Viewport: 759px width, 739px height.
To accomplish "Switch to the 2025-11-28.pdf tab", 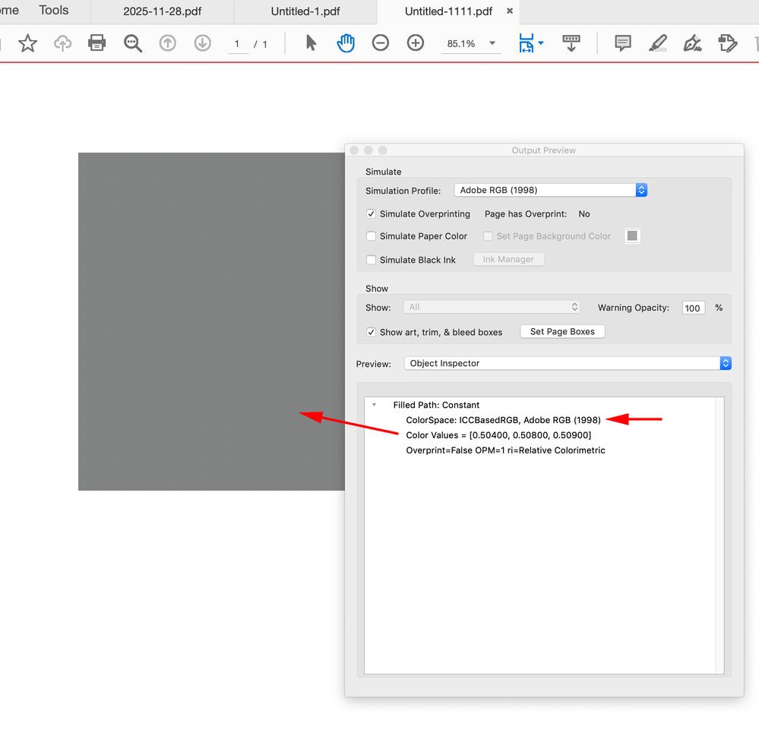I will (x=162, y=11).
